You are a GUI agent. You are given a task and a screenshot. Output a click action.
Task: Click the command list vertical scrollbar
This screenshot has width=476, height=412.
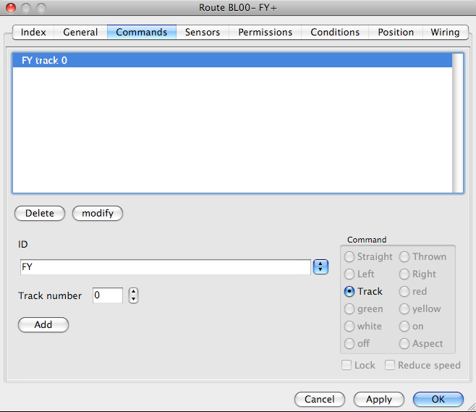click(x=457, y=122)
